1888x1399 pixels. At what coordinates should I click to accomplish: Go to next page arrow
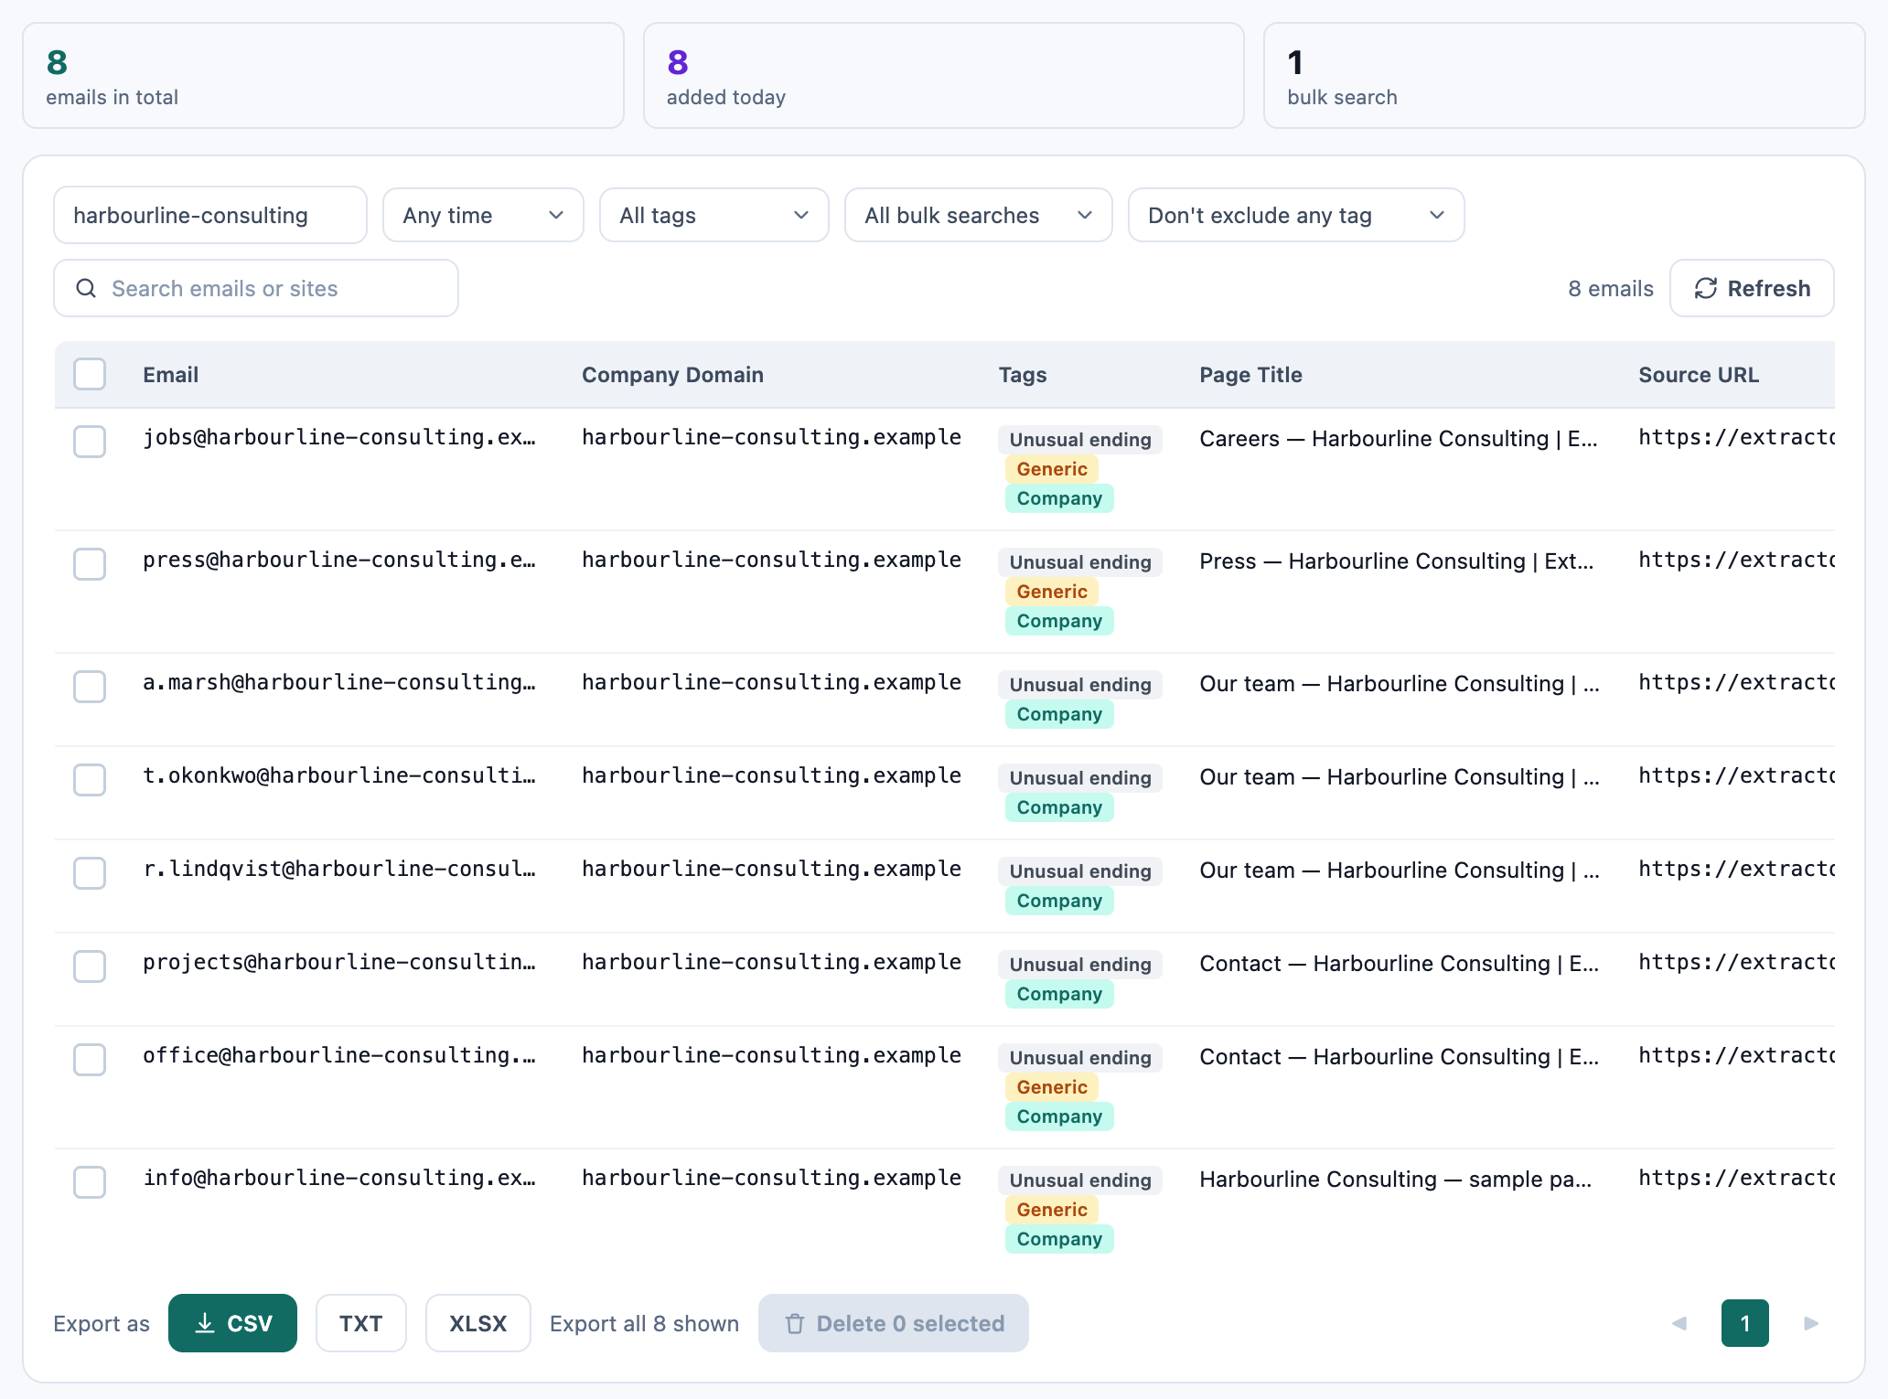[x=1810, y=1323]
